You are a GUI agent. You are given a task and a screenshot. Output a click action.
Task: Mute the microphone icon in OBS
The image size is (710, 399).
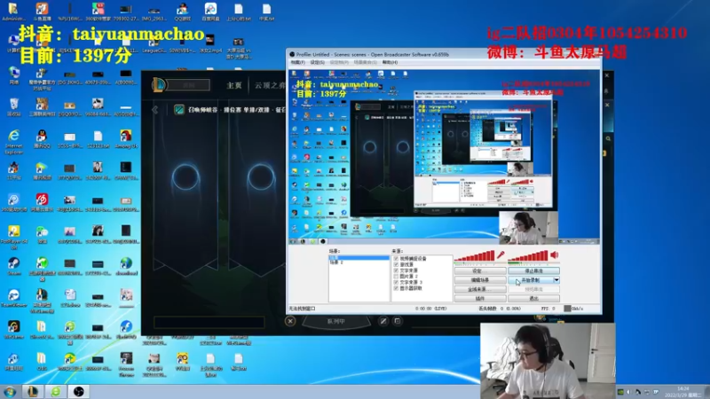[x=501, y=255]
